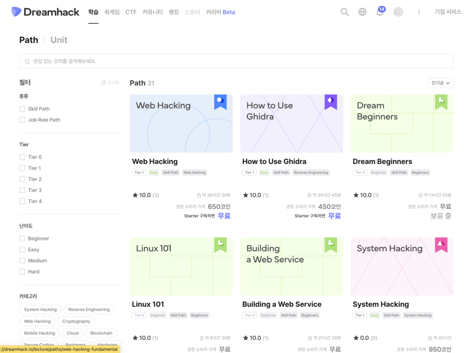
Task: Enable the Job Role Path checkbox
Action: coord(22,120)
